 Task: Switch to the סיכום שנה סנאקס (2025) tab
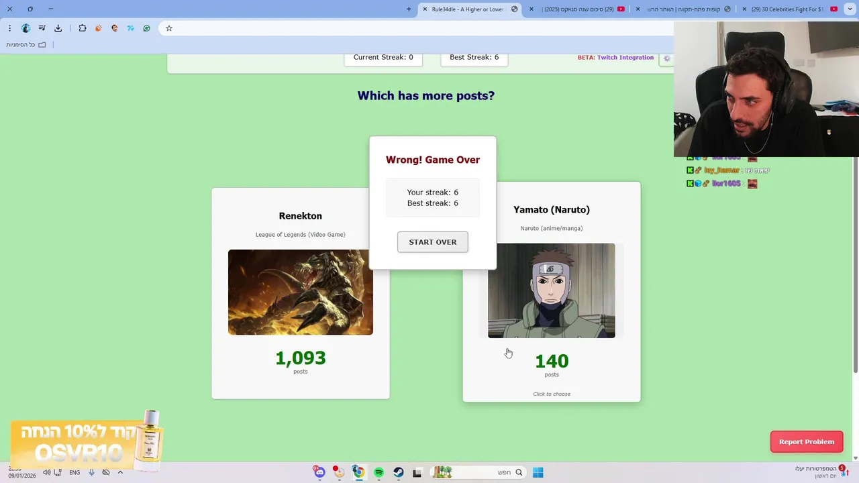point(578,9)
